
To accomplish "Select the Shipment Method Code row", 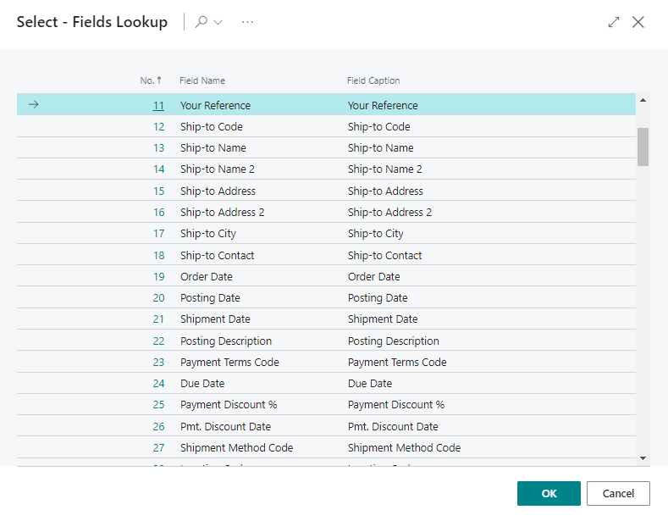I will (x=236, y=447).
